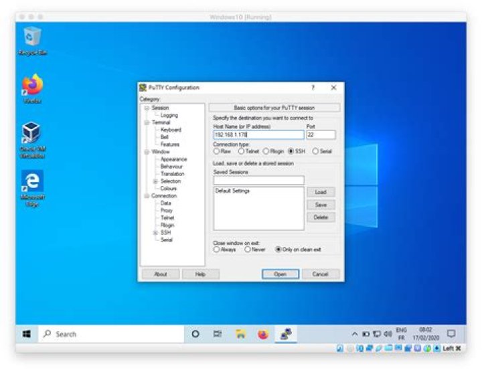Open the notification center icon
This screenshot has width=482, height=372.
point(451,334)
